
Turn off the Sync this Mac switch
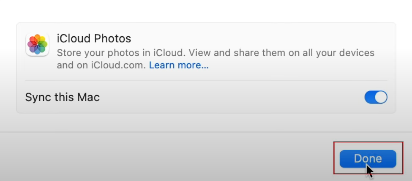coord(376,97)
